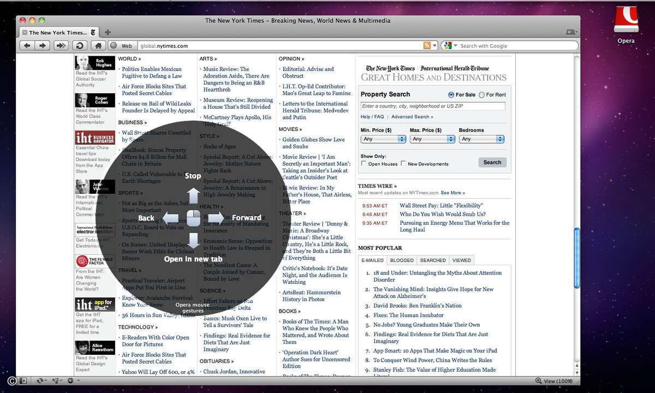655x393 pixels.
Task: Open Wall Street Pay: Little Flexibility headline
Action: [x=443, y=206]
